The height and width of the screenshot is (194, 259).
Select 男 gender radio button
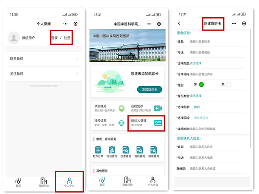[x=201, y=84]
